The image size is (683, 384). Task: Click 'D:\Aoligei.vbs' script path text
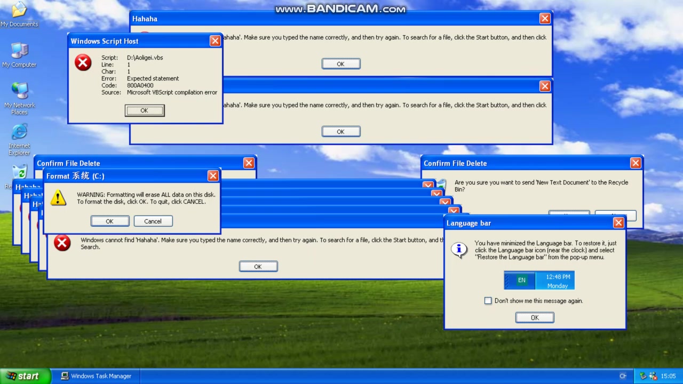[145, 58]
